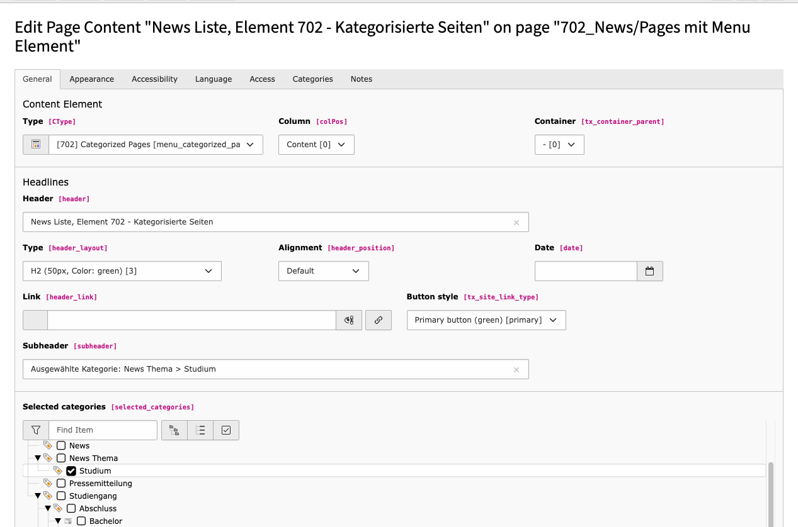Expand all category tree nodes icon
The width and height of the screenshot is (798, 527).
point(174,430)
